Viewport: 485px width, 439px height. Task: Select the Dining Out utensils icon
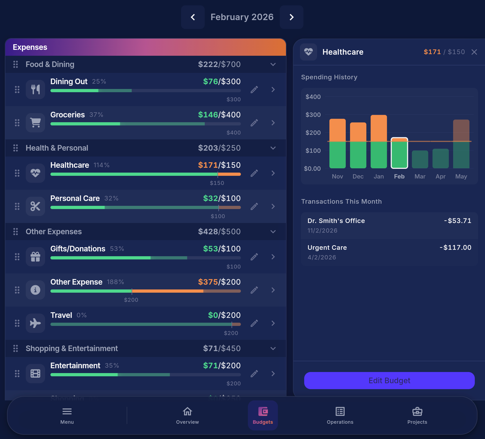coord(35,90)
